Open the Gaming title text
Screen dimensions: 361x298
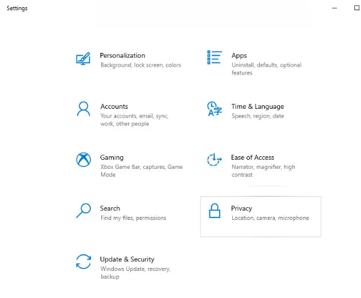coord(111,157)
